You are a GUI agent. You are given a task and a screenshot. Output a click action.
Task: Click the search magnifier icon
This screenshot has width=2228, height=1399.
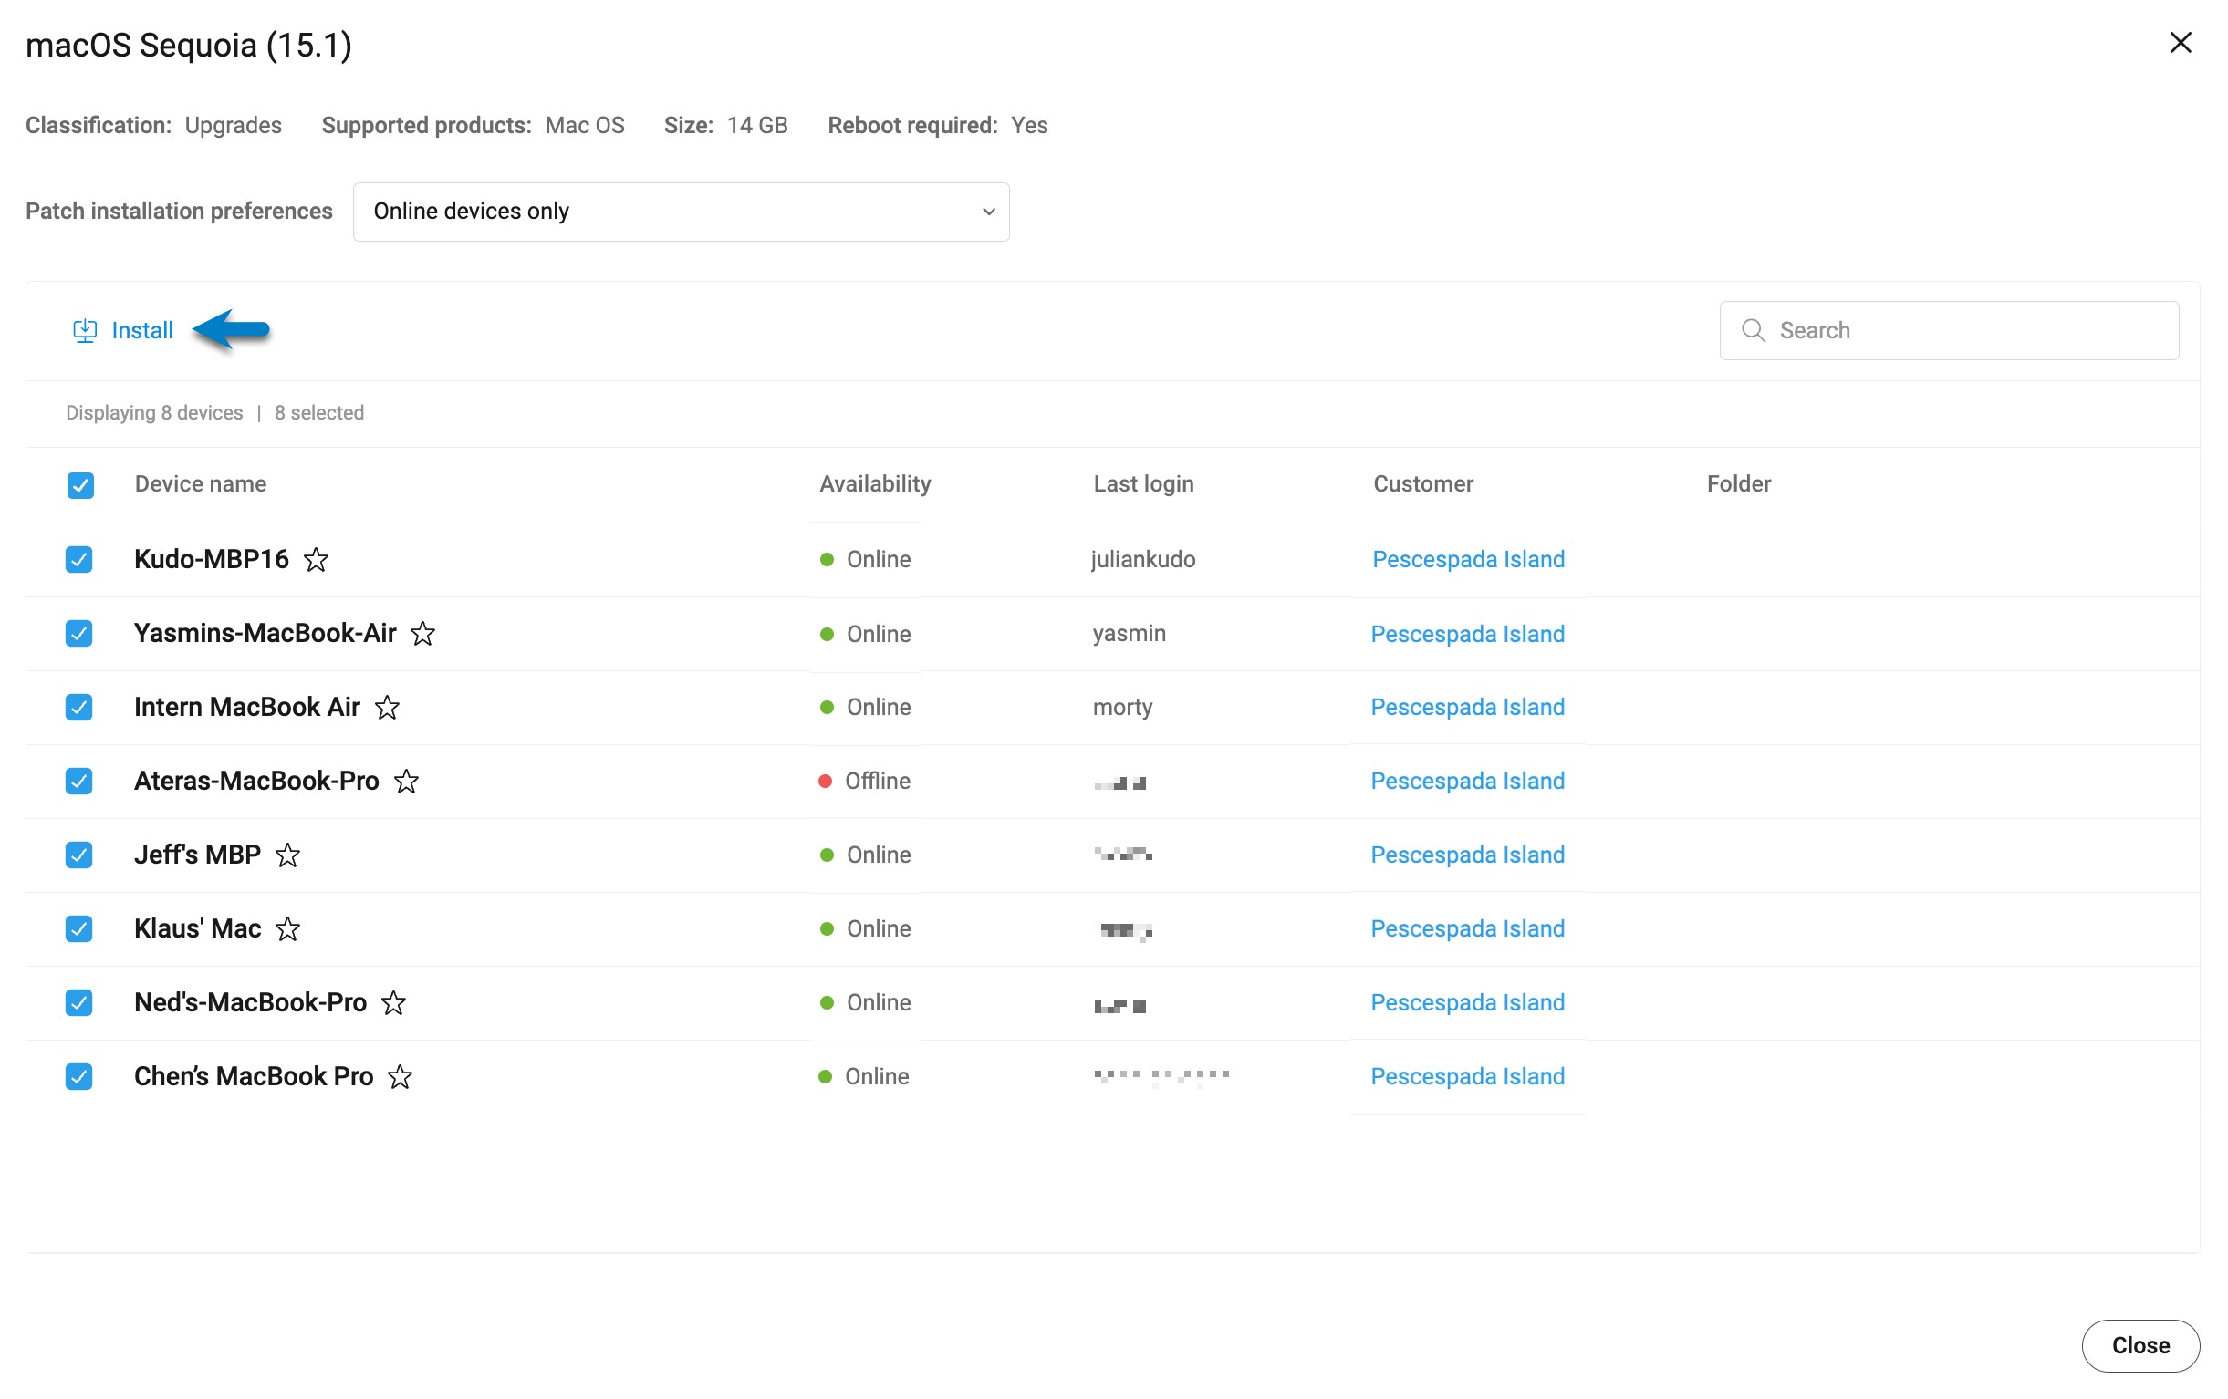1753,330
